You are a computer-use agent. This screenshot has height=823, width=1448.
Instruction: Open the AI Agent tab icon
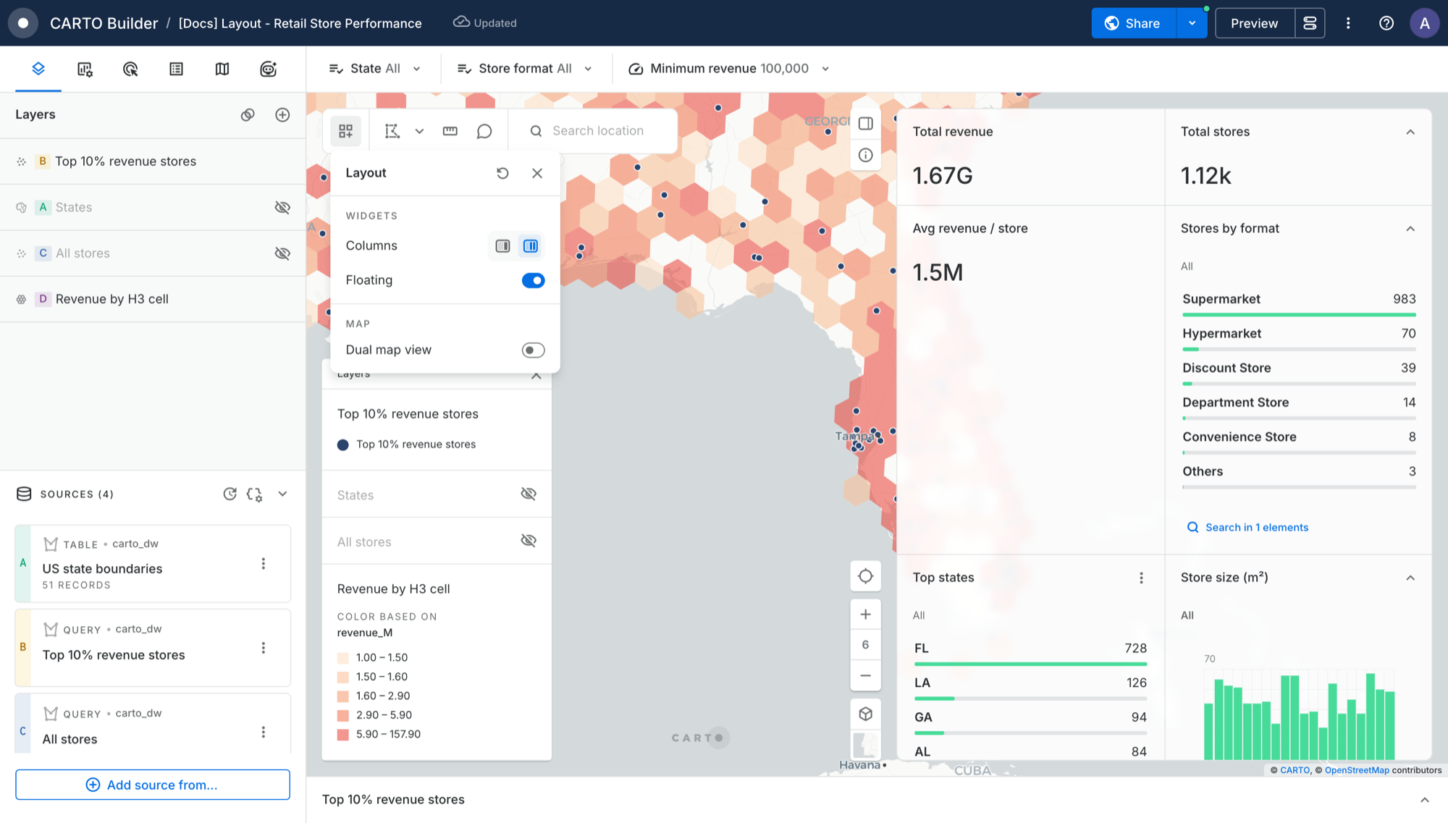pyautogui.click(x=268, y=69)
